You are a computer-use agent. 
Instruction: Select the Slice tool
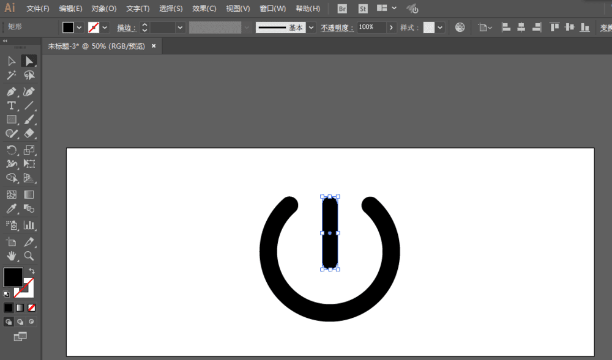(29, 242)
